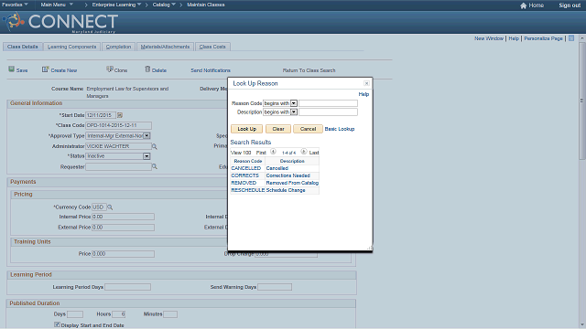Open the Approval Type dropdown

click(146, 136)
